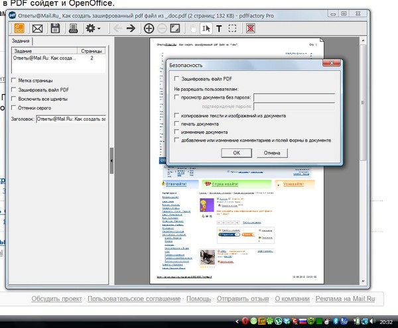398x328 pixels.
Task: Click the 20:32 system clock
Action: (x=386, y=322)
